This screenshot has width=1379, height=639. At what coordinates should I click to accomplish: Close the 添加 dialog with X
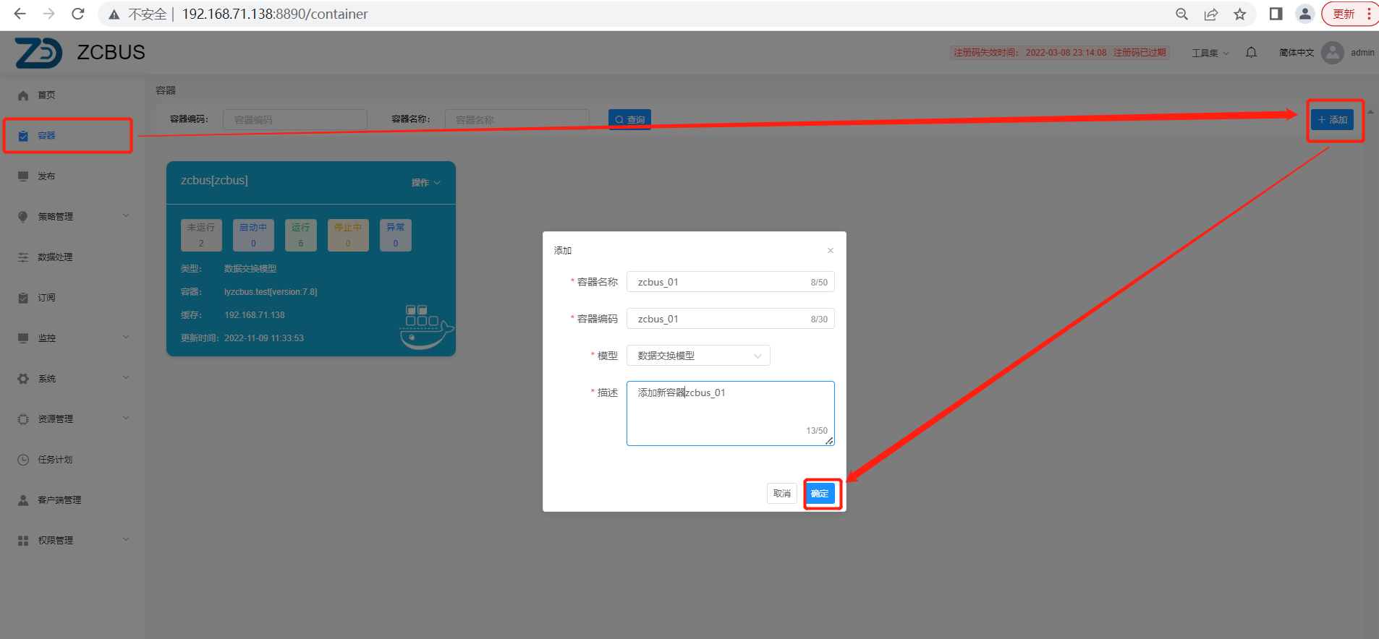pyautogui.click(x=830, y=251)
